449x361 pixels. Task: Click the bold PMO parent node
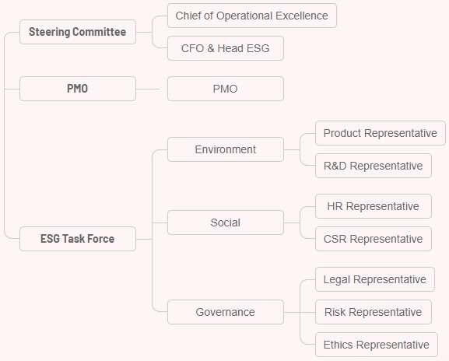pos(78,89)
